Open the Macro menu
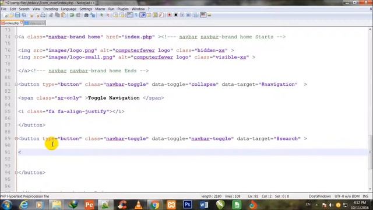373x210 pixels. pyautogui.click(x=100, y=9)
